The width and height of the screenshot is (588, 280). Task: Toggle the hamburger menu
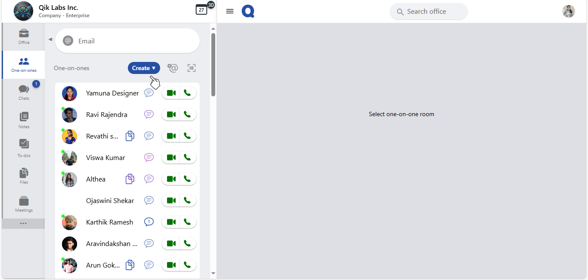point(230,11)
